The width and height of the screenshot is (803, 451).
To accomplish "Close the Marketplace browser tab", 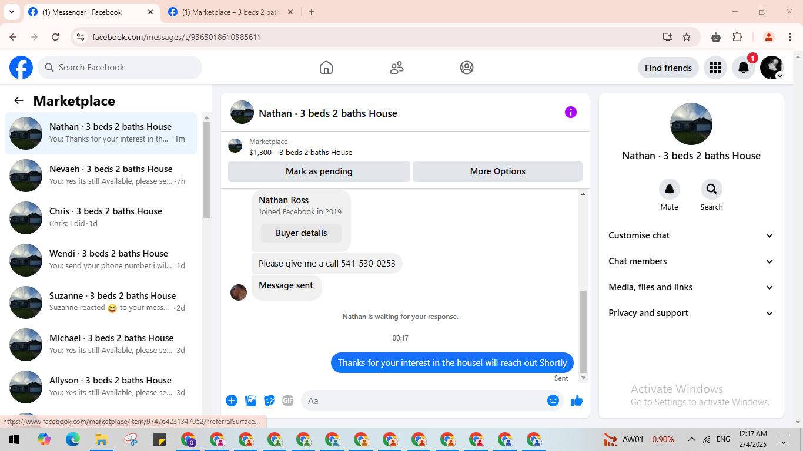I will pyautogui.click(x=290, y=12).
